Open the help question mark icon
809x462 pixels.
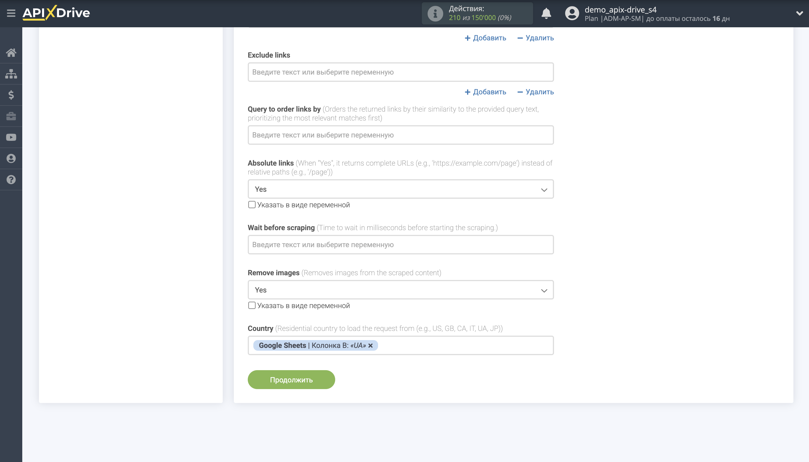[x=11, y=180]
